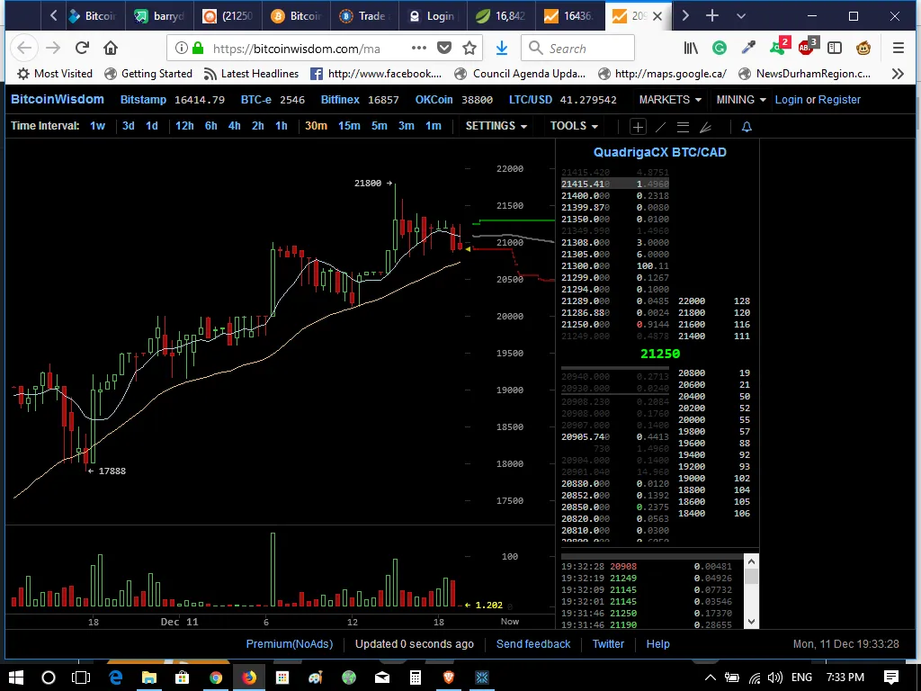List all tabs dropdown arrow

point(741,16)
